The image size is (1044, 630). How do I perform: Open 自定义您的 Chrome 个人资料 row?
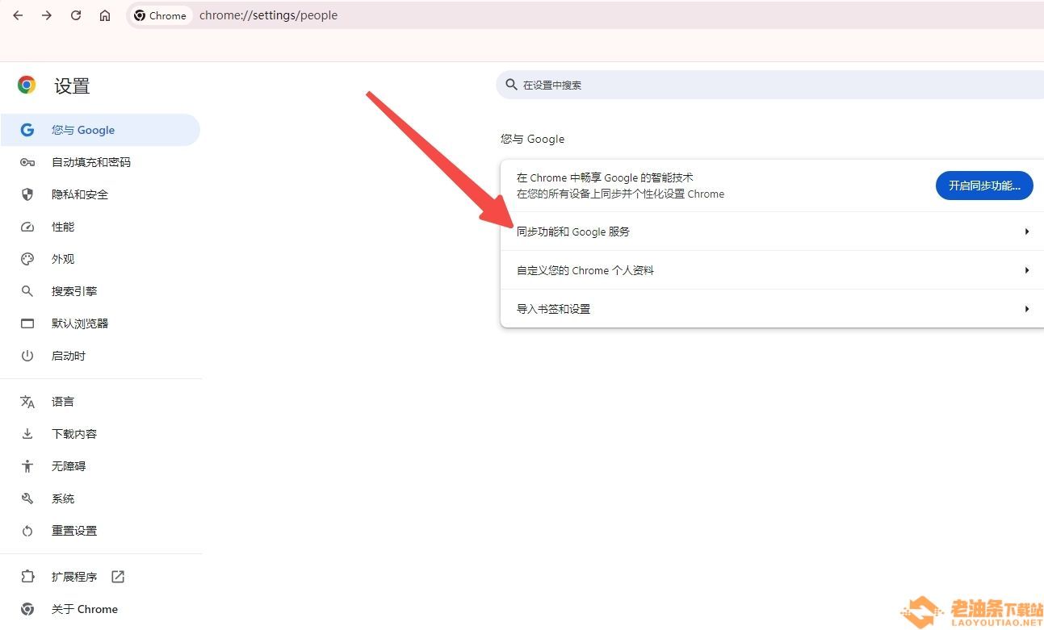(772, 270)
